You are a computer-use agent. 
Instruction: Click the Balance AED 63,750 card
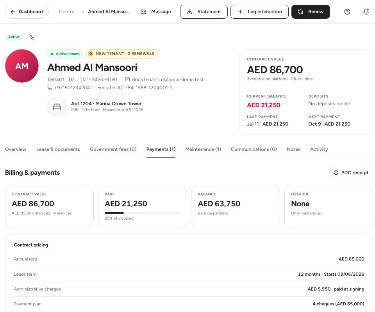click(x=236, y=206)
